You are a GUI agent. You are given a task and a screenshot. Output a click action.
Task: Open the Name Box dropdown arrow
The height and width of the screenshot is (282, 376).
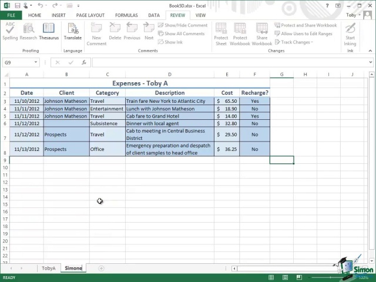click(x=36, y=62)
